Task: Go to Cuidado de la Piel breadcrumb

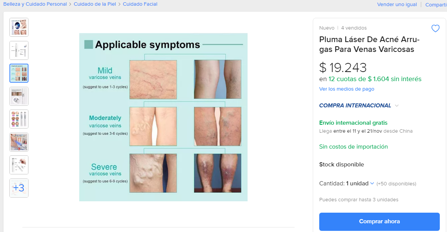Action: [x=95, y=4]
